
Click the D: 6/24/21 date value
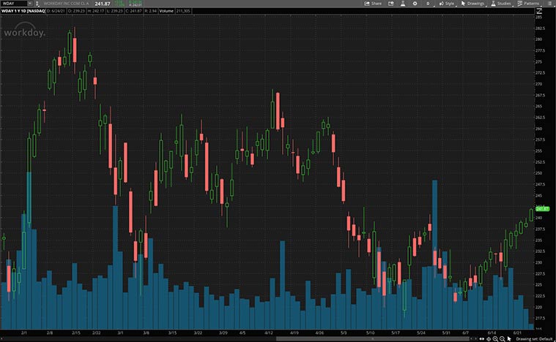click(56, 11)
